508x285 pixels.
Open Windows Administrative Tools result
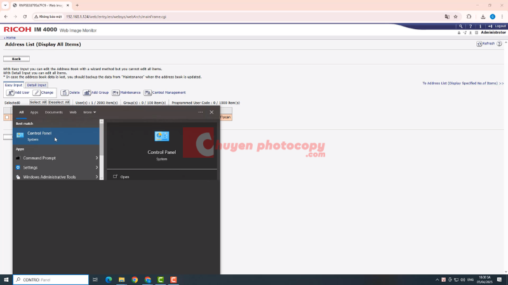[x=56, y=177]
